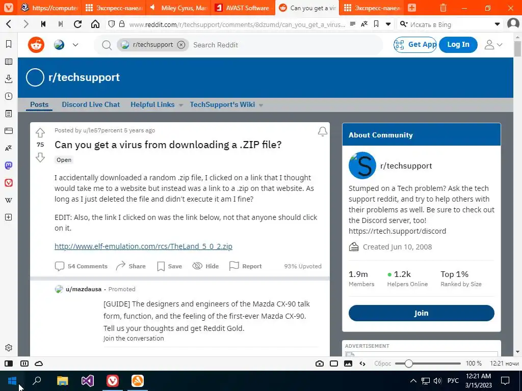Toggle images display in status bar
This screenshot has height=391, width=522.
(x=348, y=364)
